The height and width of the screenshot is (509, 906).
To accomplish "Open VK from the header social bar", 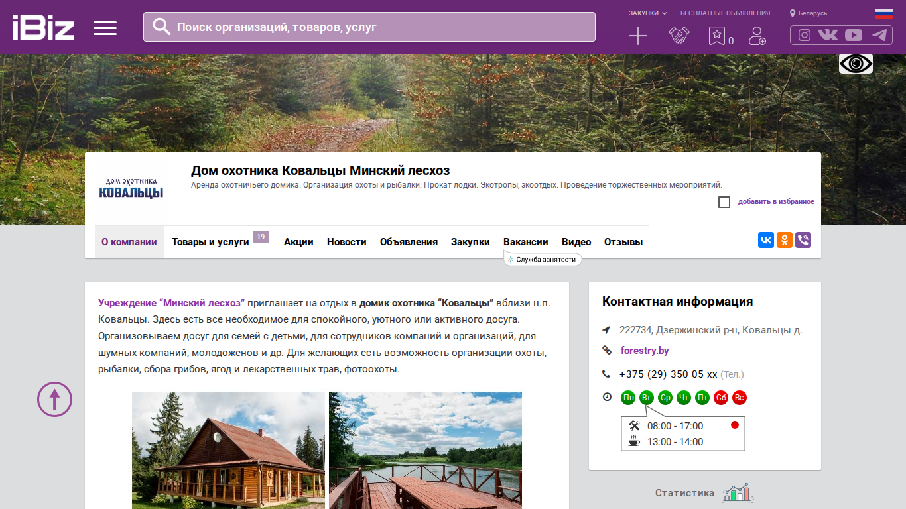I will (x=828, y=35).
